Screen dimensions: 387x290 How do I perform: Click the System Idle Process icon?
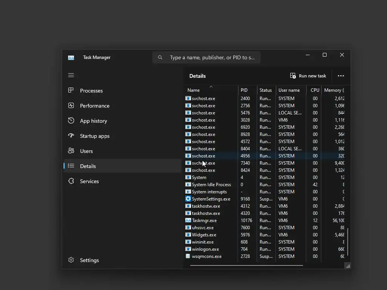[x=188, y=184]
